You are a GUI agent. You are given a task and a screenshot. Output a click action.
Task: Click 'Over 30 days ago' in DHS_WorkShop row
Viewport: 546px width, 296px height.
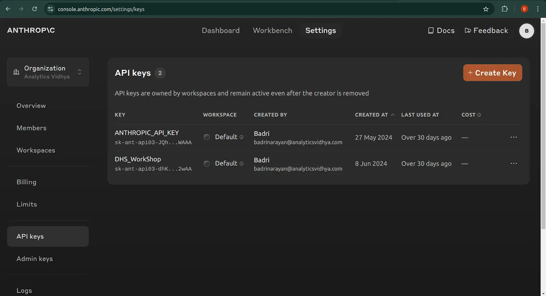[426, 164]
